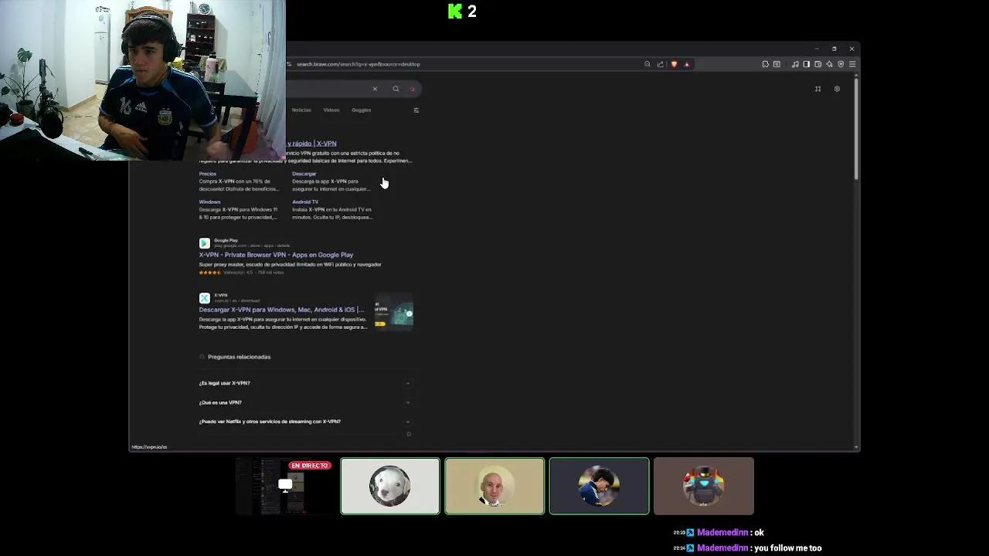
Task: Open the Leo AI sparkle icon
Action: click(829, 64)
